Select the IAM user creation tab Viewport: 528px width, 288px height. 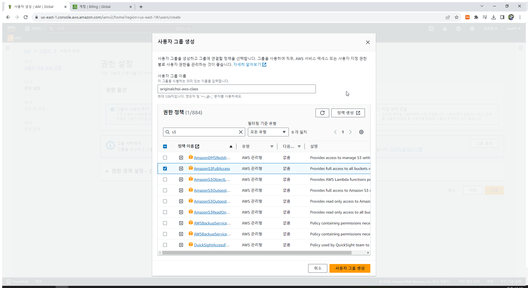tap(37, 7)
